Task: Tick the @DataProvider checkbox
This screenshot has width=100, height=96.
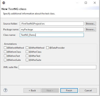Action: click(47, 48)
